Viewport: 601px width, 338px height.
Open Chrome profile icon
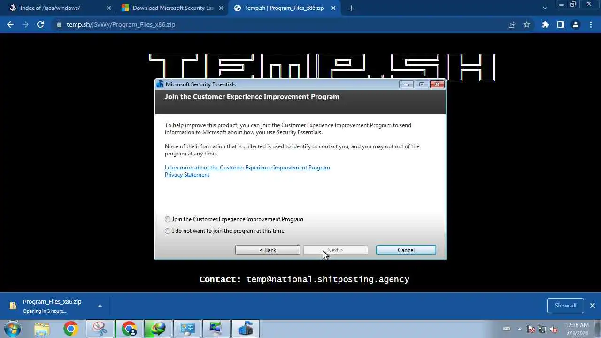pyautogui.click(x=576, y=24)
